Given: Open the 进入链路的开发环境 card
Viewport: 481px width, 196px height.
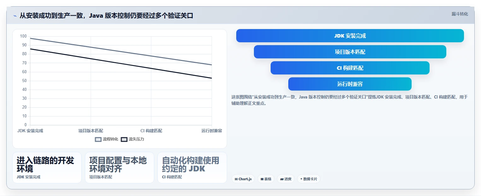Looking at the screenshot, I should click(47, 168).
